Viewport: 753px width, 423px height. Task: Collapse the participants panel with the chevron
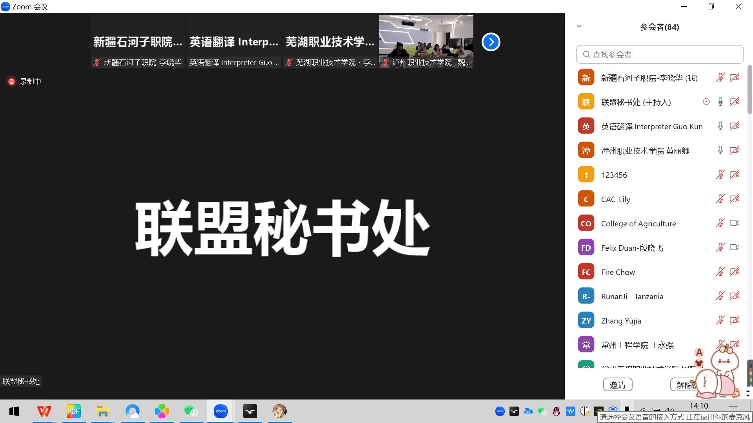(x=579, y=27)
